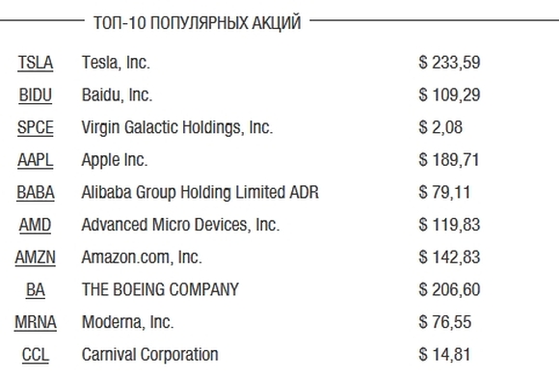The image size is (559, 379).
Task: Open the BIDU ticker link
Action: [x=36, y=95]
